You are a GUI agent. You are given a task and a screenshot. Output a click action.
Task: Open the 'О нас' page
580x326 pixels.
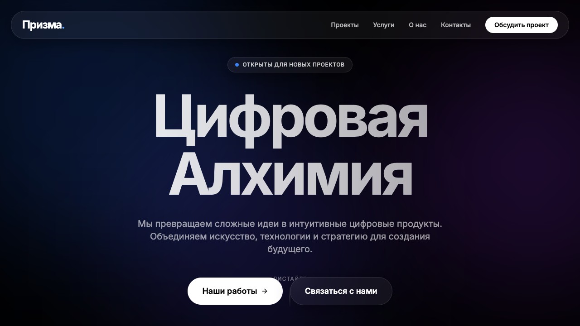417,25
